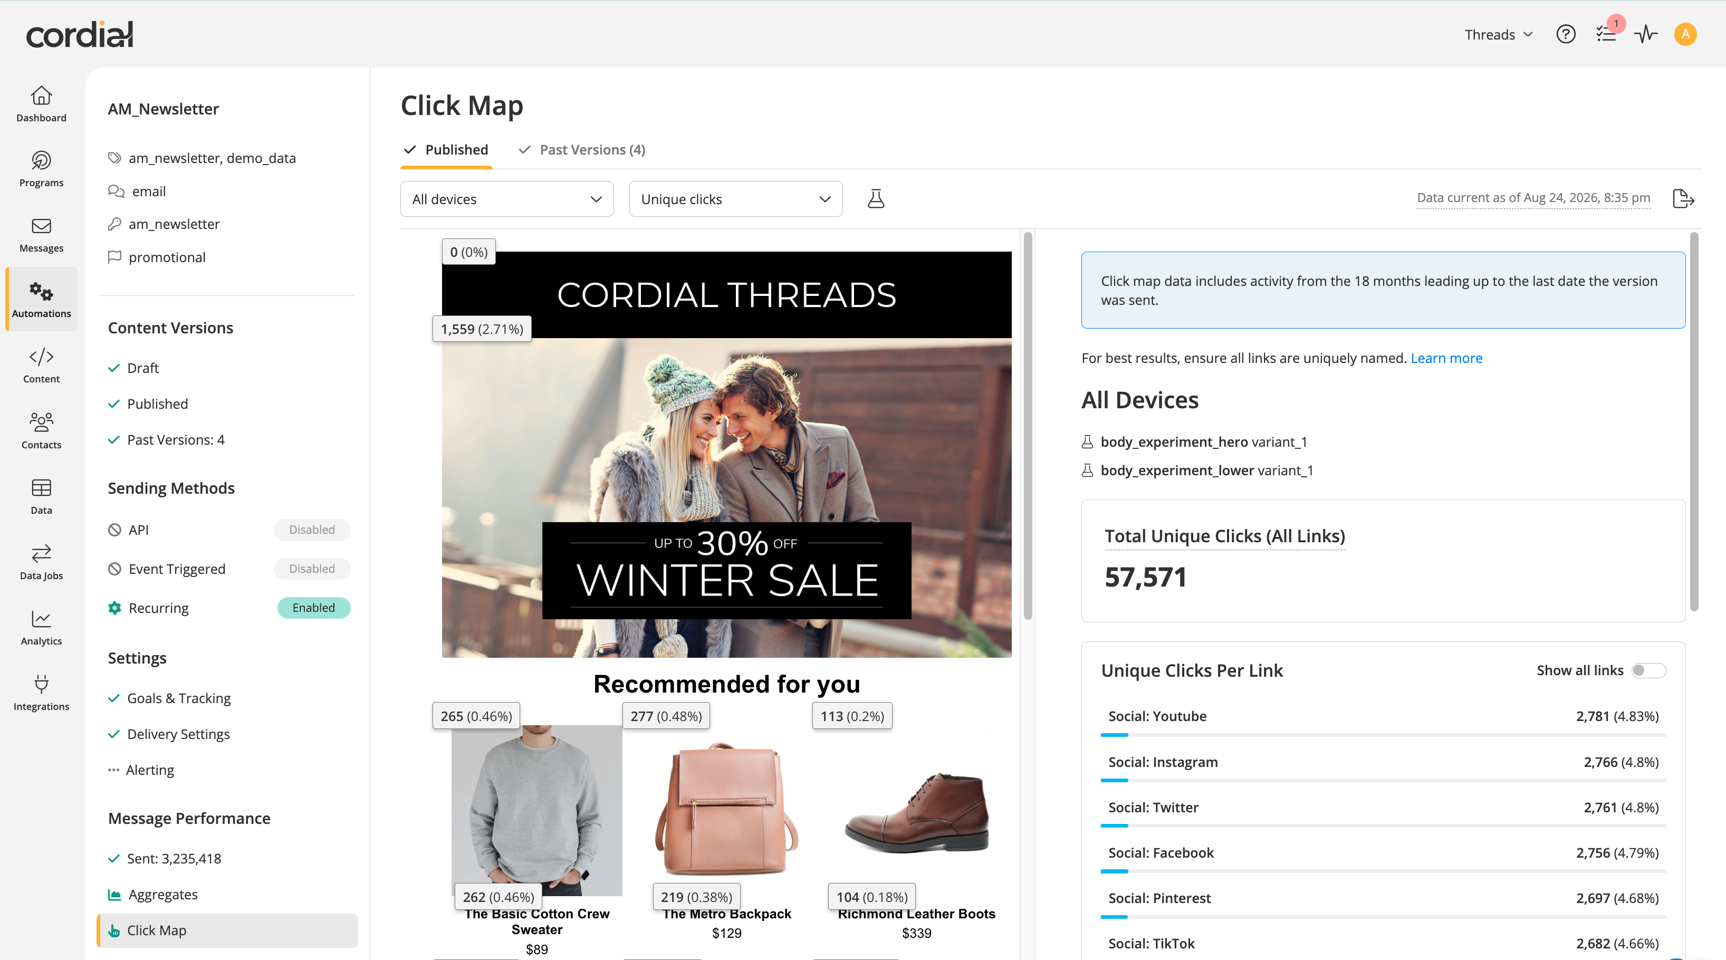The width and height of the screenshot is (1726, 960).
Task: Click the Total Unique Clicks (All Links) heading
Action: pyautogui.click(x=1224, y=536)
